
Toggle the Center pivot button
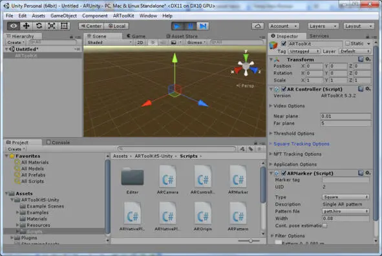[x=91, y=26]
